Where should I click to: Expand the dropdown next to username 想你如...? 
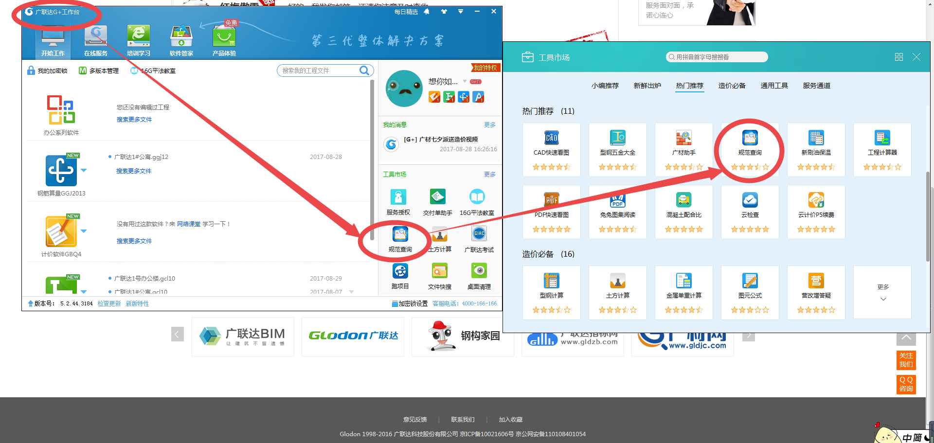pyautogui.click(x=465, y=81)
